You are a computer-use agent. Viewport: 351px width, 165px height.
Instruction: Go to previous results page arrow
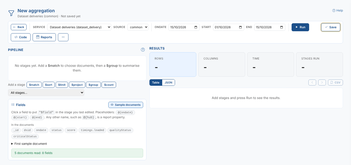tap(312, 82)
